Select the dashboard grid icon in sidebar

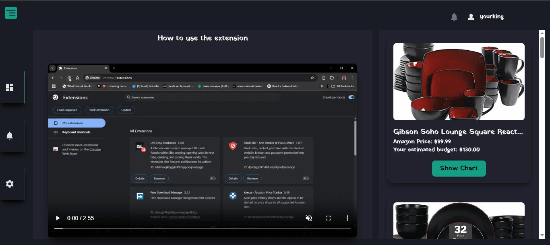[10, 87]
